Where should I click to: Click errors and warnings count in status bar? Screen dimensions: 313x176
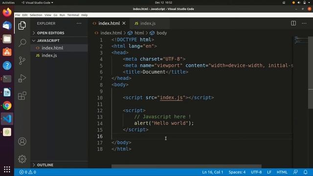(28, 172)
